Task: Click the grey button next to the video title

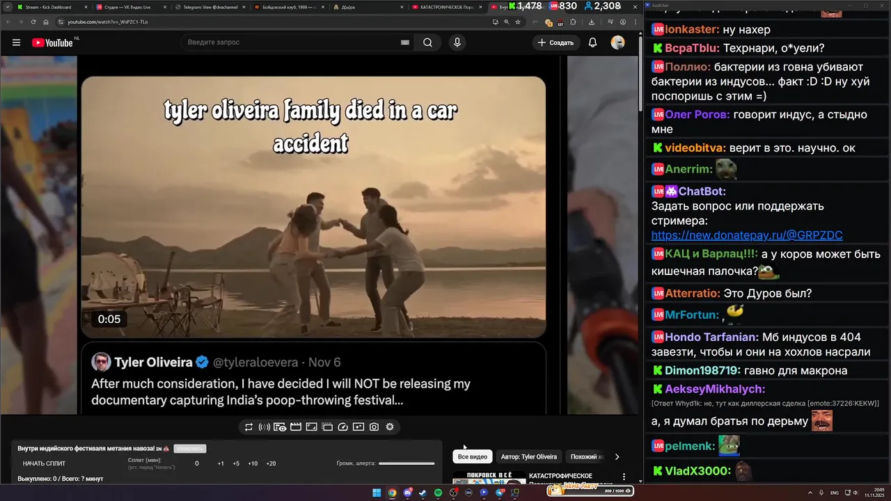Action: coord(190,449)
